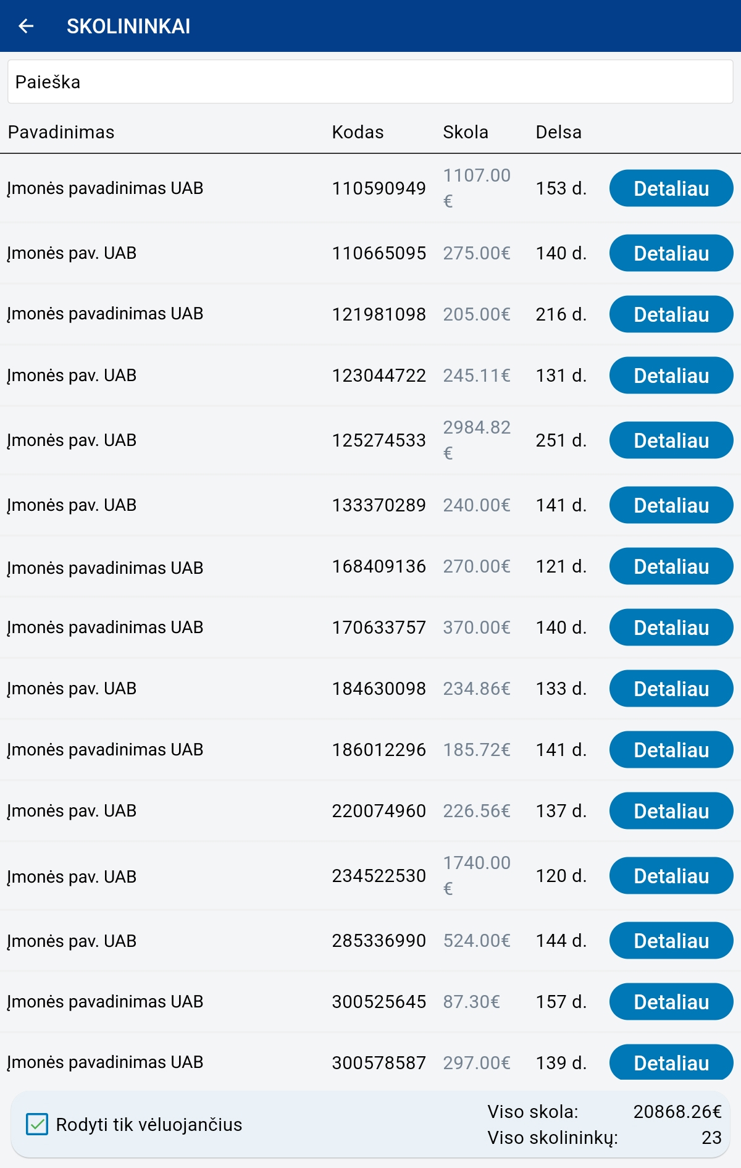Viewport: 741px width, 1168px height.
Task: Uncheck Rodyti tik vėluojančius checkbox
Action: [x=37, y=1124]
